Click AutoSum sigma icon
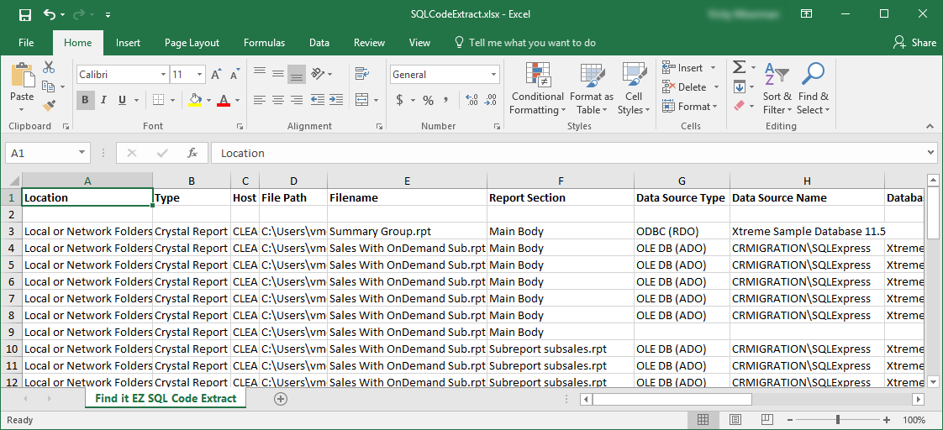Screen dimensions: 943x430 click(x=739, y=67)
